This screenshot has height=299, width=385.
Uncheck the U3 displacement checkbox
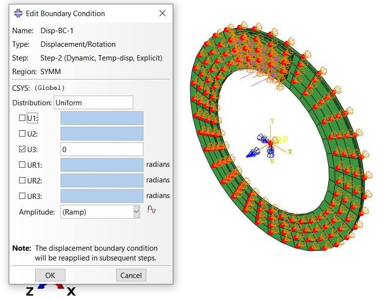point(22,149)
